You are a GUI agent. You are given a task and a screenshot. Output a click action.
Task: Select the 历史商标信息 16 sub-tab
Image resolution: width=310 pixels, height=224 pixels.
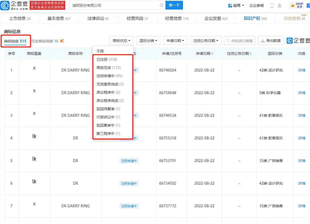click(x=45, y=41)
